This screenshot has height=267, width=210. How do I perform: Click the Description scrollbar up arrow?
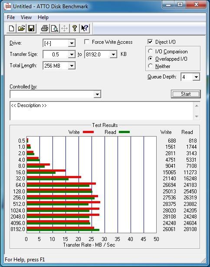[x=197, y=106]
